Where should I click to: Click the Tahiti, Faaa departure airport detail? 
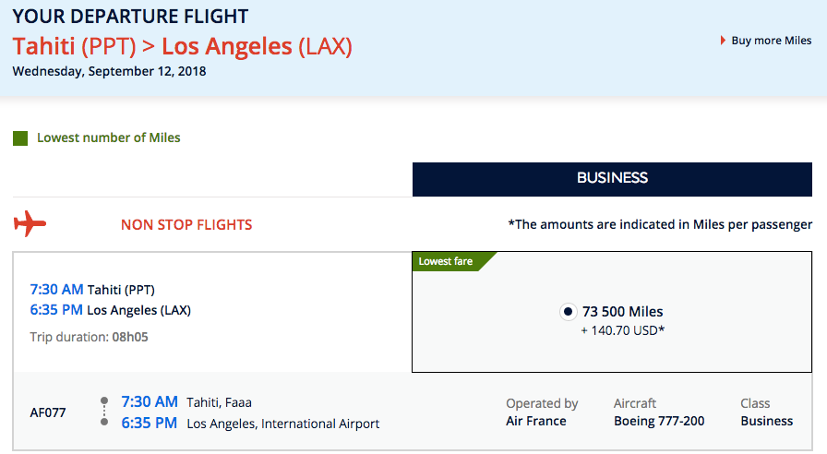219,402
